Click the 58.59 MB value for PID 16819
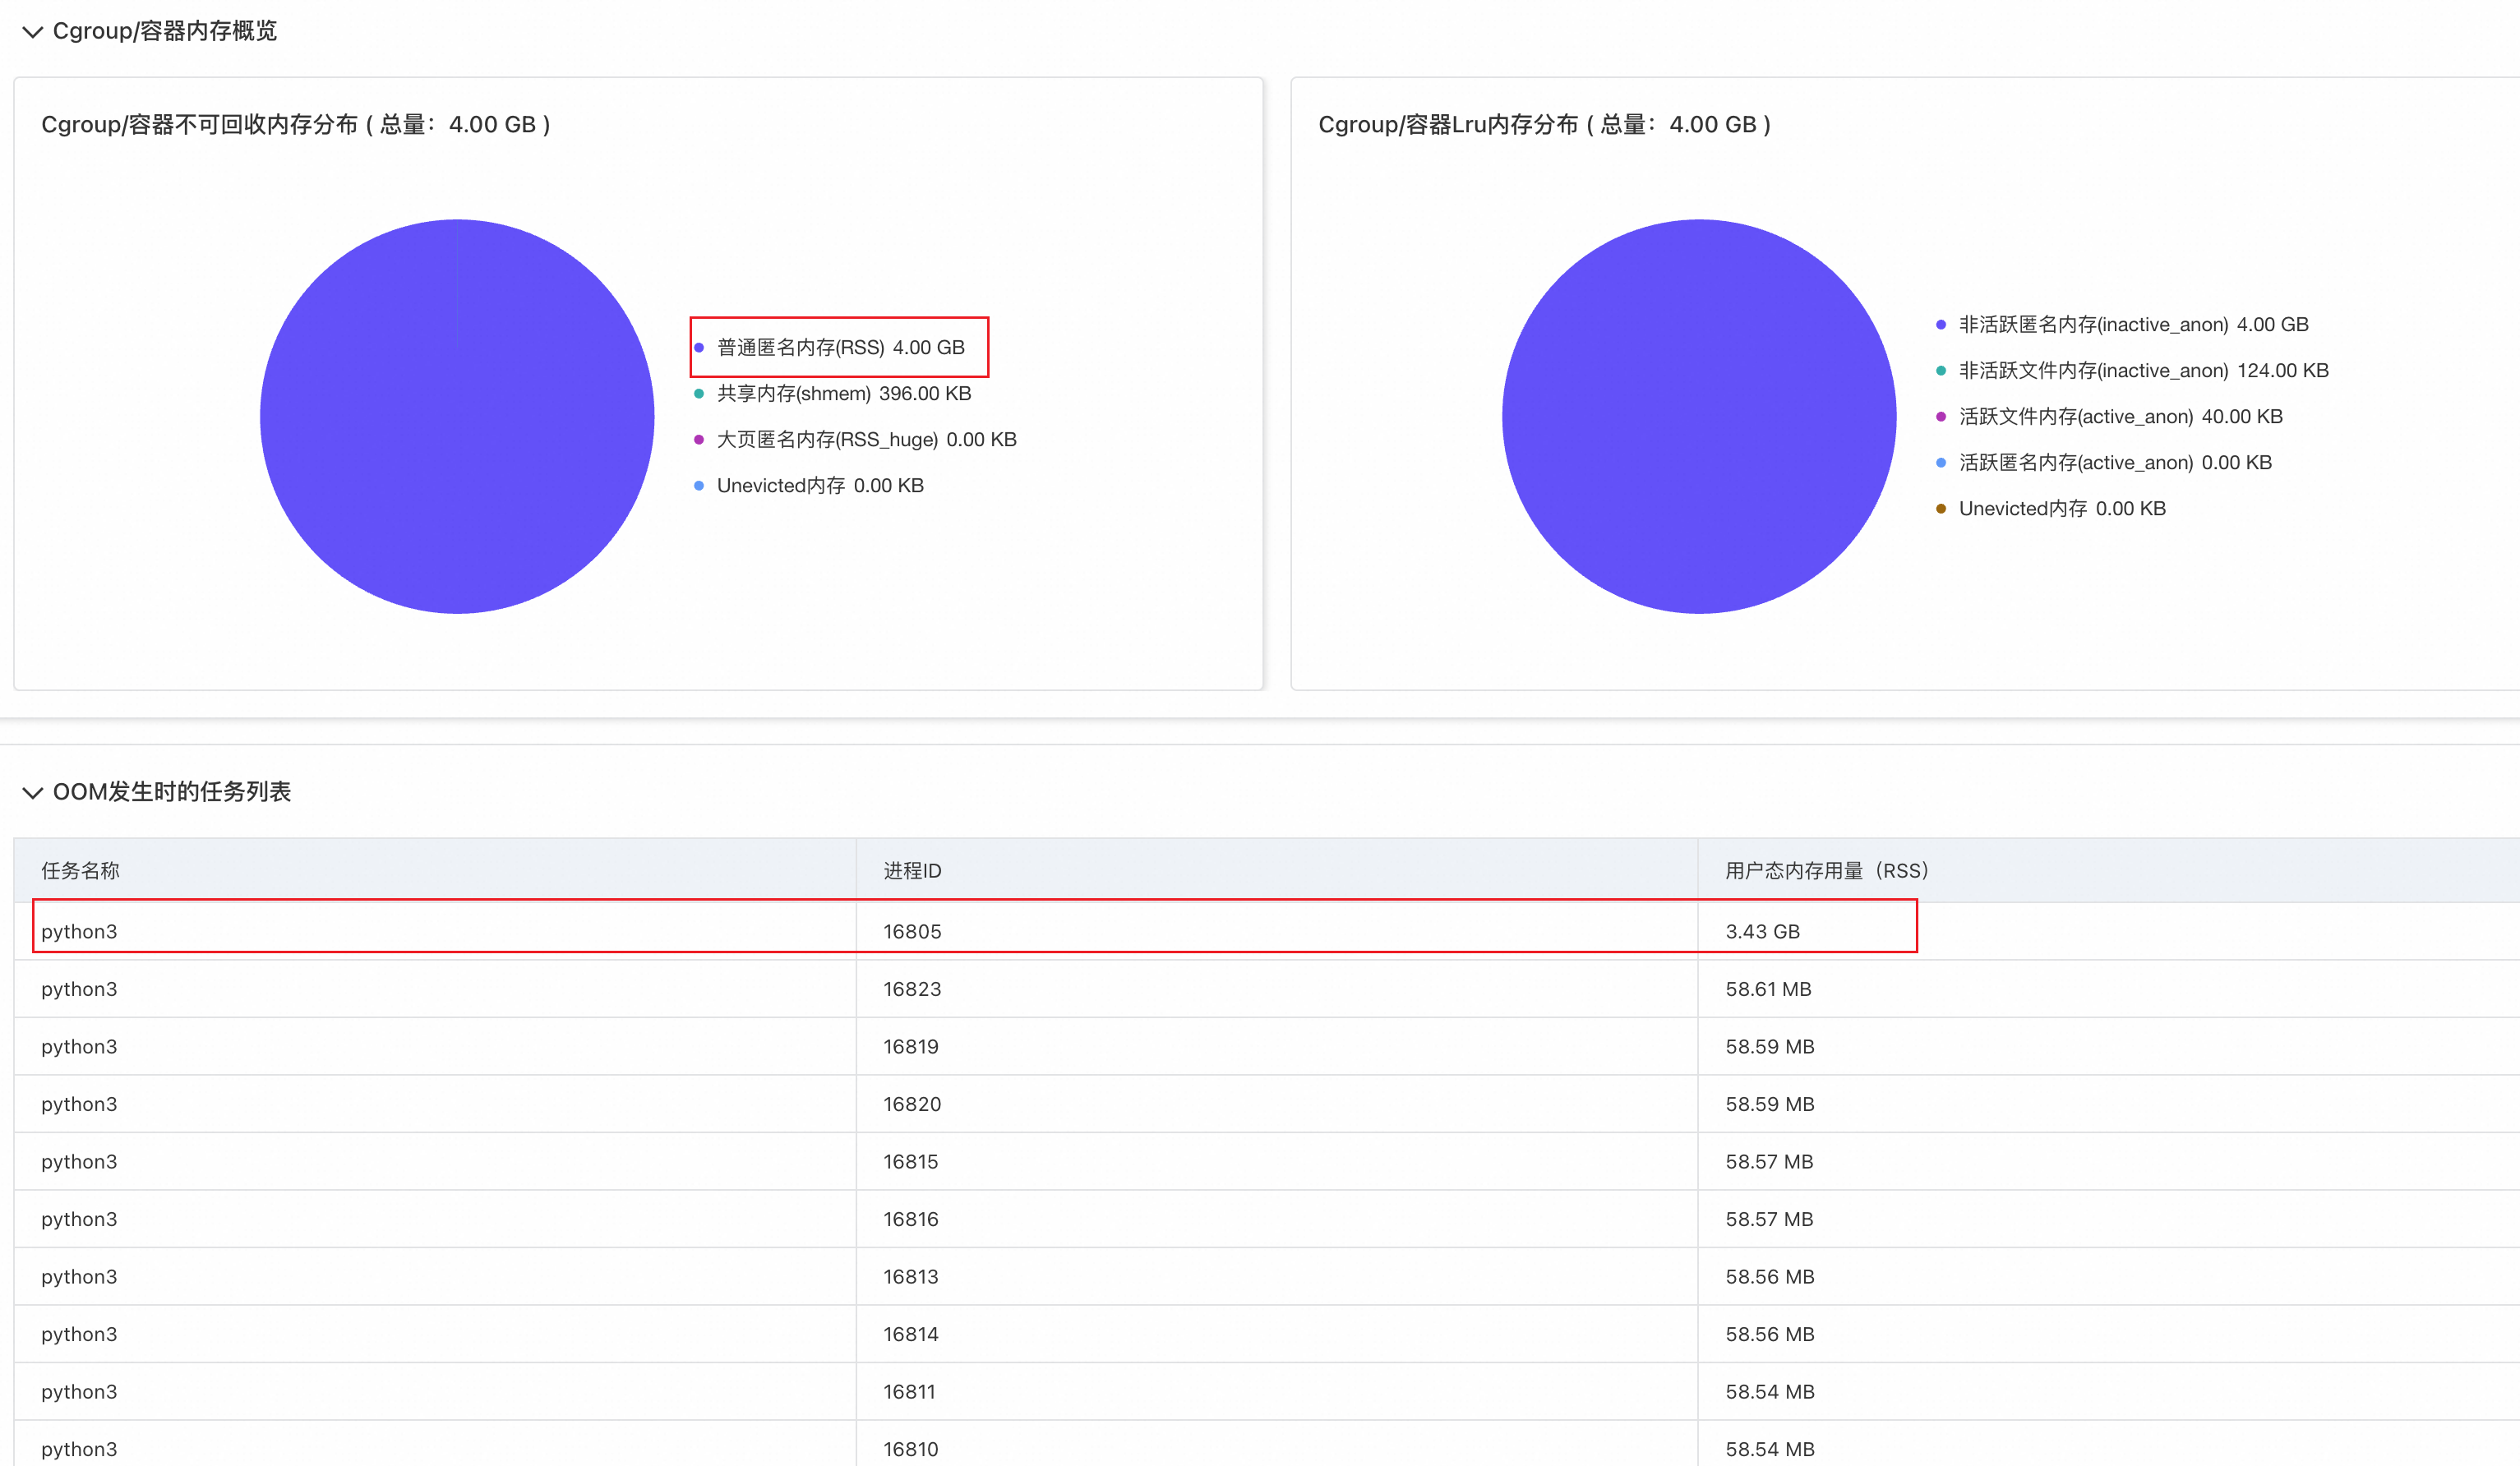Screen dimensions: 2520x1466 (1769, 1047)
